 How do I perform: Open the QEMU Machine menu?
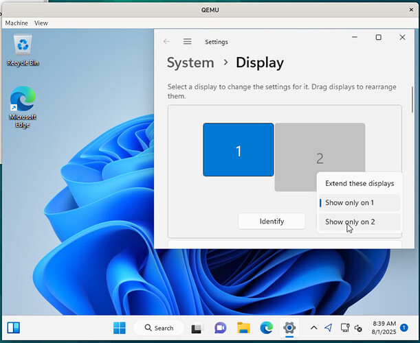16,23
